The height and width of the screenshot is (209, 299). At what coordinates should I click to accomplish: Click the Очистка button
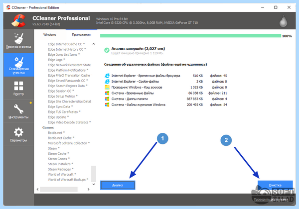click(275, 185)
